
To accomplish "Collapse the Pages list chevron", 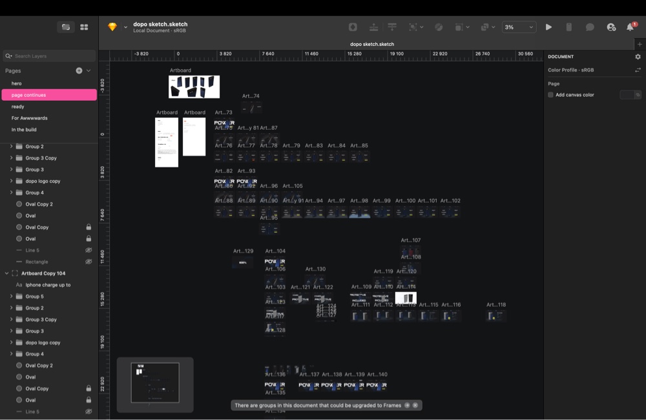I will coord(89,70).
